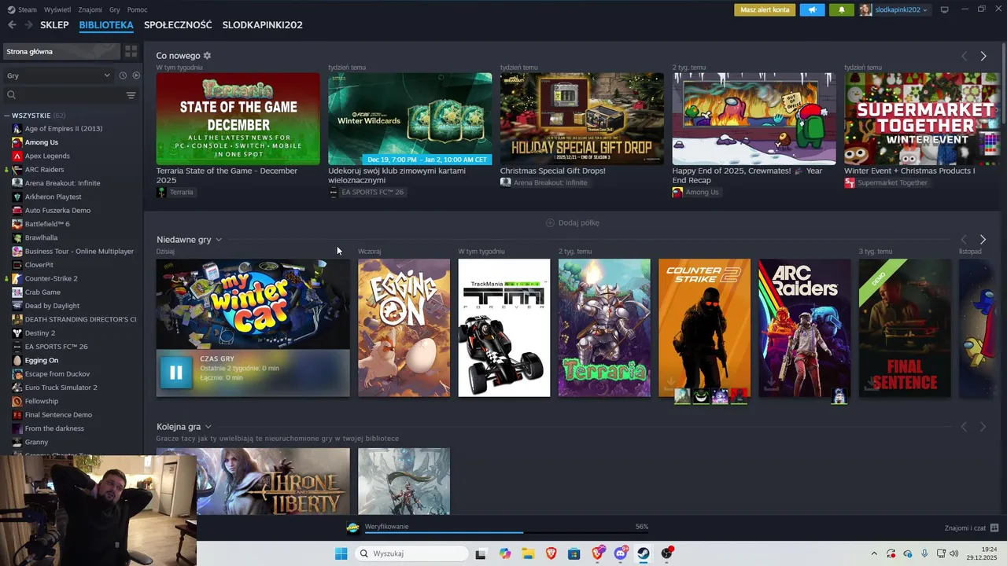The height and width of the screenshot is (566, 1007).
Task: Open the blue announcements megaphone button
Action: (813, 9)
